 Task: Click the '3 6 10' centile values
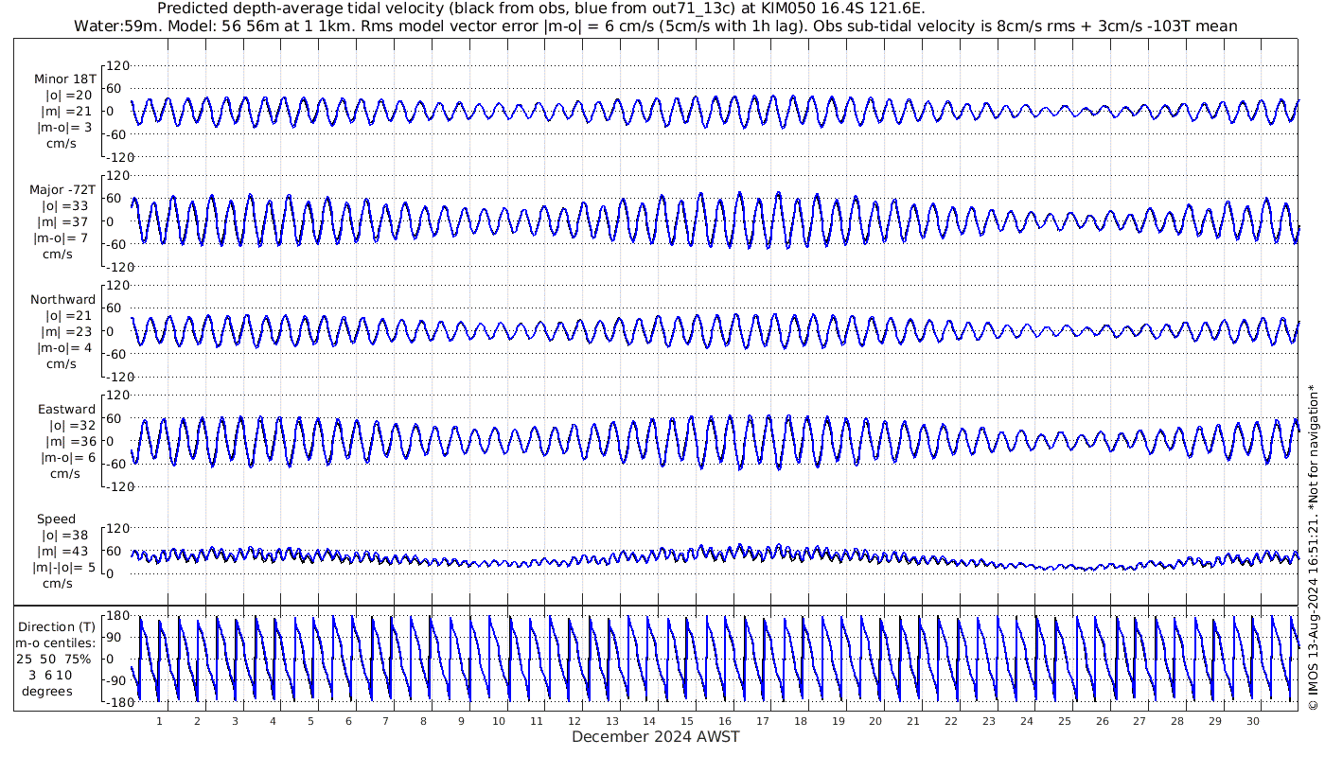pyautogui.click(x=50, y=675)
